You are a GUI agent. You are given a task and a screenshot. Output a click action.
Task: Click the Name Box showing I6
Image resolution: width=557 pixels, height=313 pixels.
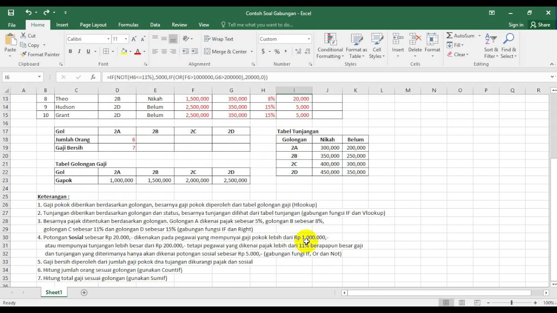(x=20, y=77)
